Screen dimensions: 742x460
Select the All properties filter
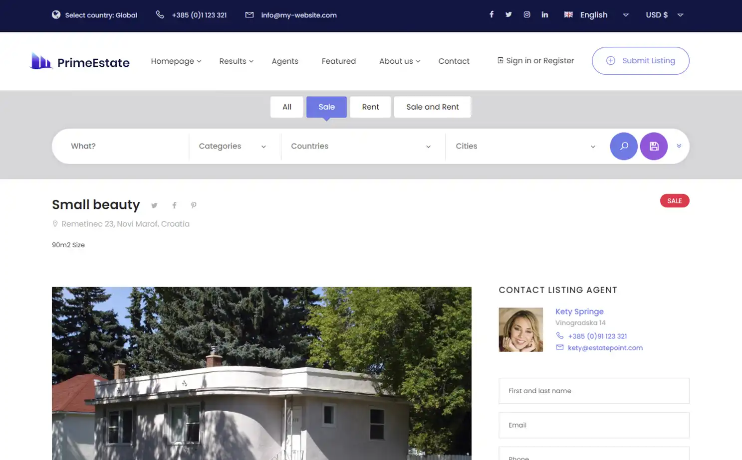pyautogui.click(x=286, y=107)
